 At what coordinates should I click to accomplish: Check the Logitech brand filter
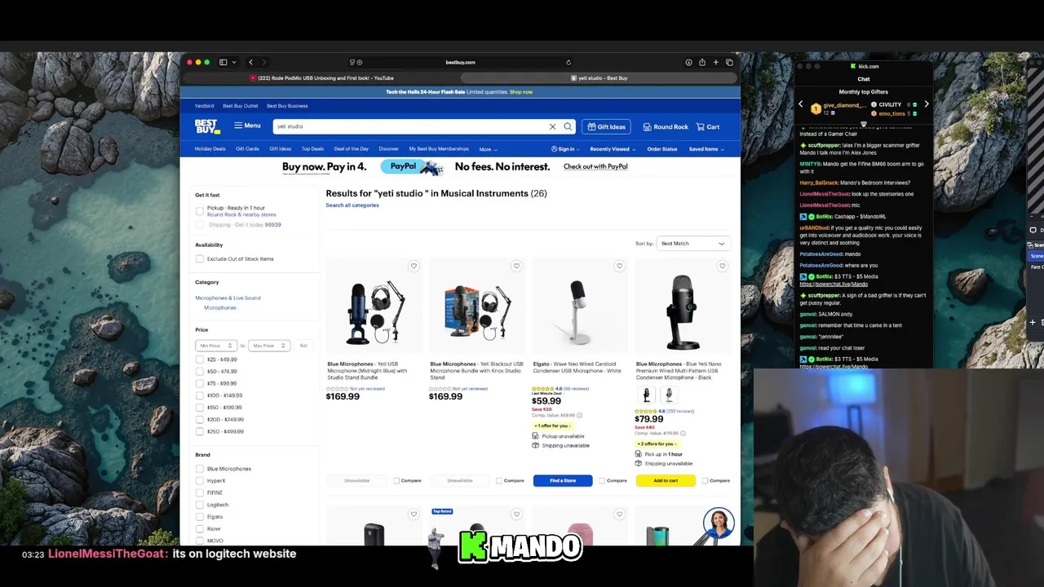coord(200,505)
